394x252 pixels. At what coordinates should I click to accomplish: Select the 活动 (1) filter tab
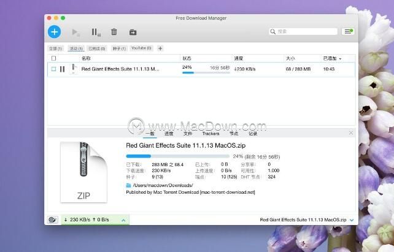(x=76, y=48)
